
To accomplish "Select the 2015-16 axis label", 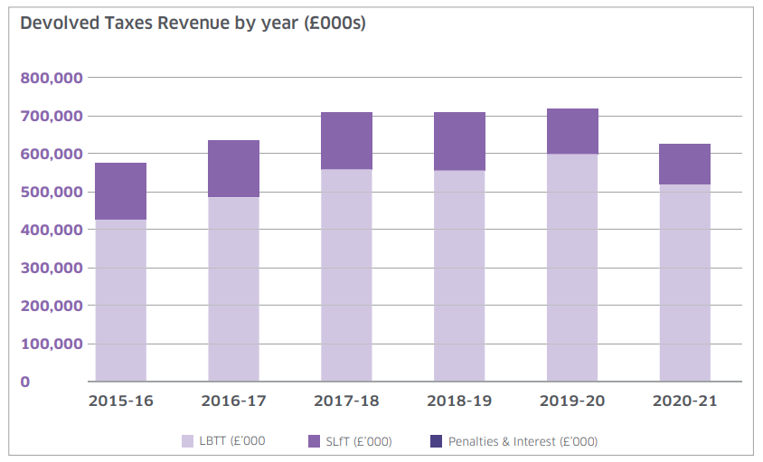I will coord(120,401).
